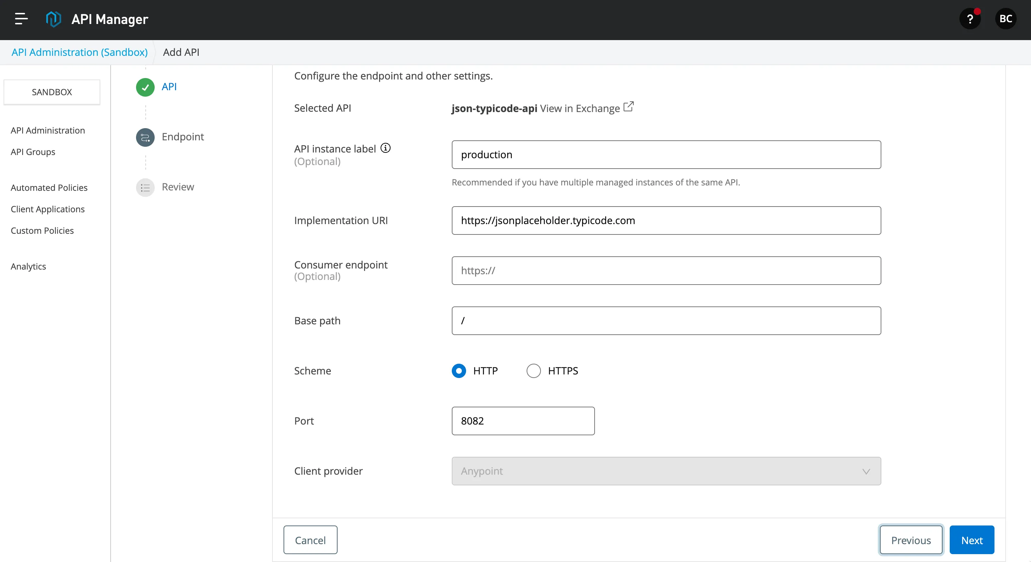Image resolution: width=1031 pixels, height=562 pixels.
Task: Click the View in Exchange link
Action: pyautogui.click(x=580, y=108)
